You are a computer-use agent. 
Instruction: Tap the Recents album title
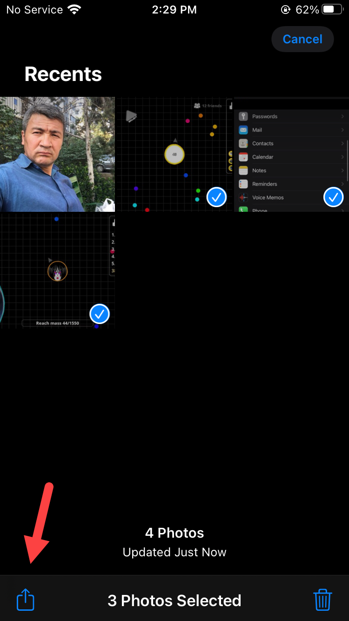63,74
